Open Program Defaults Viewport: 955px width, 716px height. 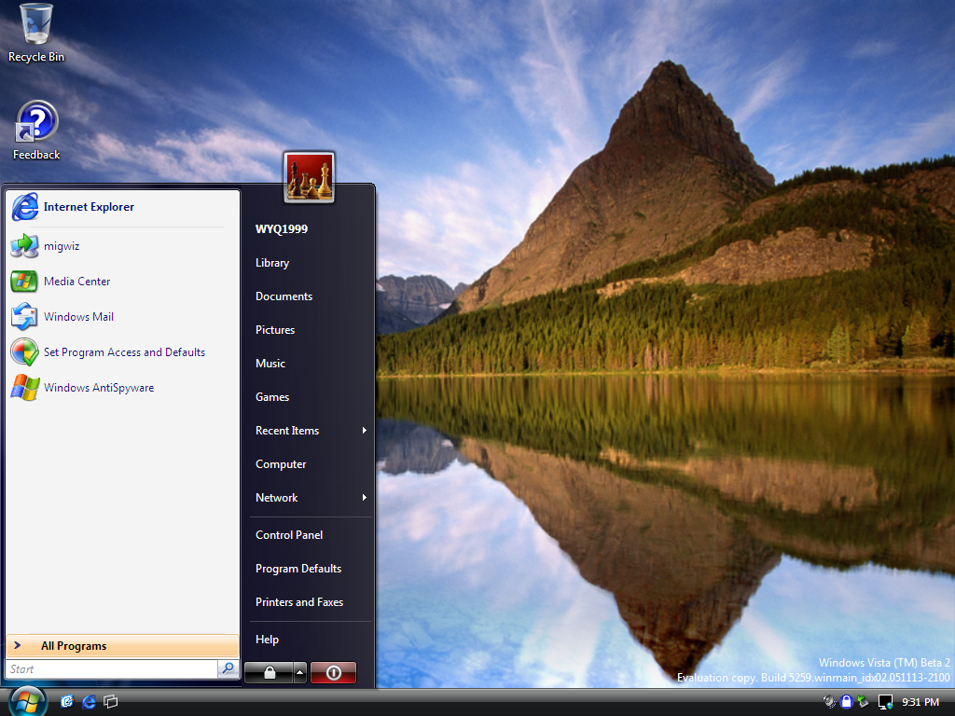coord(298,569)
